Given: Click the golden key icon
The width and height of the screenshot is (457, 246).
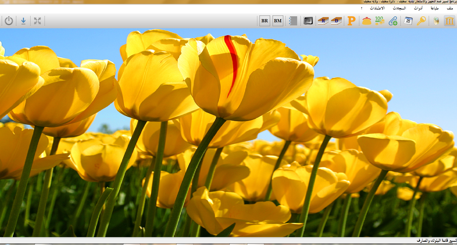Looking at the screenshot, I should tap(421, 21).
